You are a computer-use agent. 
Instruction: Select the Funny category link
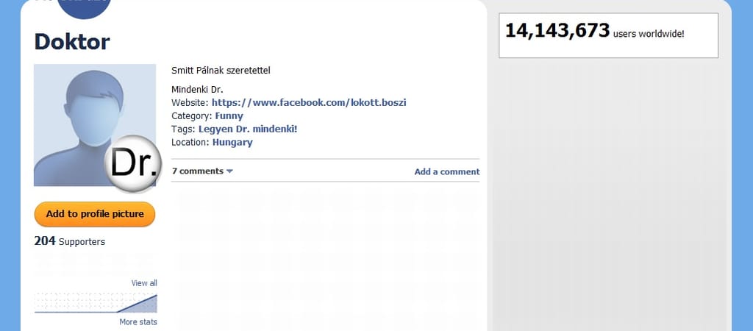point(229,116)
